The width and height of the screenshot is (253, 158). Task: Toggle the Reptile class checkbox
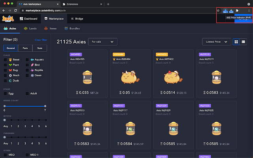click(x=27, y=70)
